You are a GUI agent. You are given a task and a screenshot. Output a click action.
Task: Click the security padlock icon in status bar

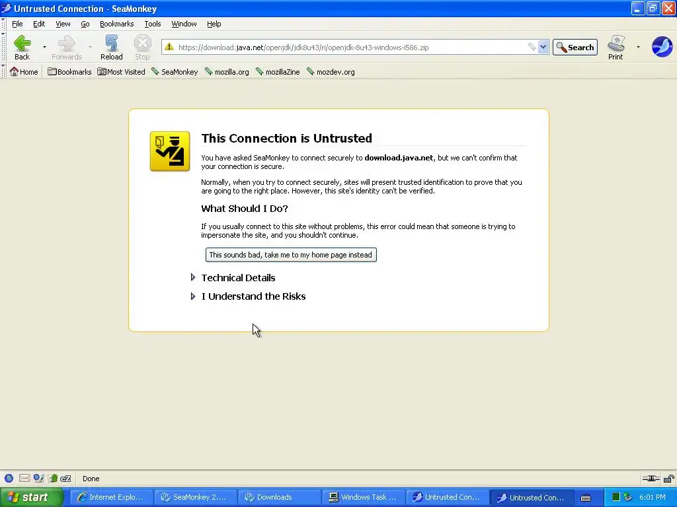click(669, 478)
